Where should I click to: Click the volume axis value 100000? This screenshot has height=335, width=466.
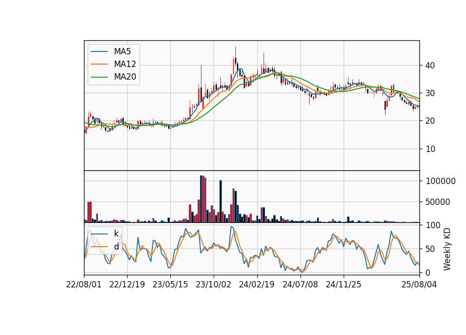coord(441,181)
